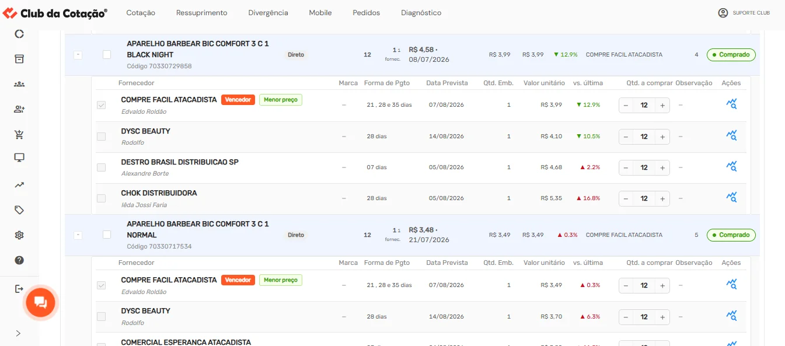Open the Cotação menu
This screenshot has width=785, height=346.
(141, 13)
